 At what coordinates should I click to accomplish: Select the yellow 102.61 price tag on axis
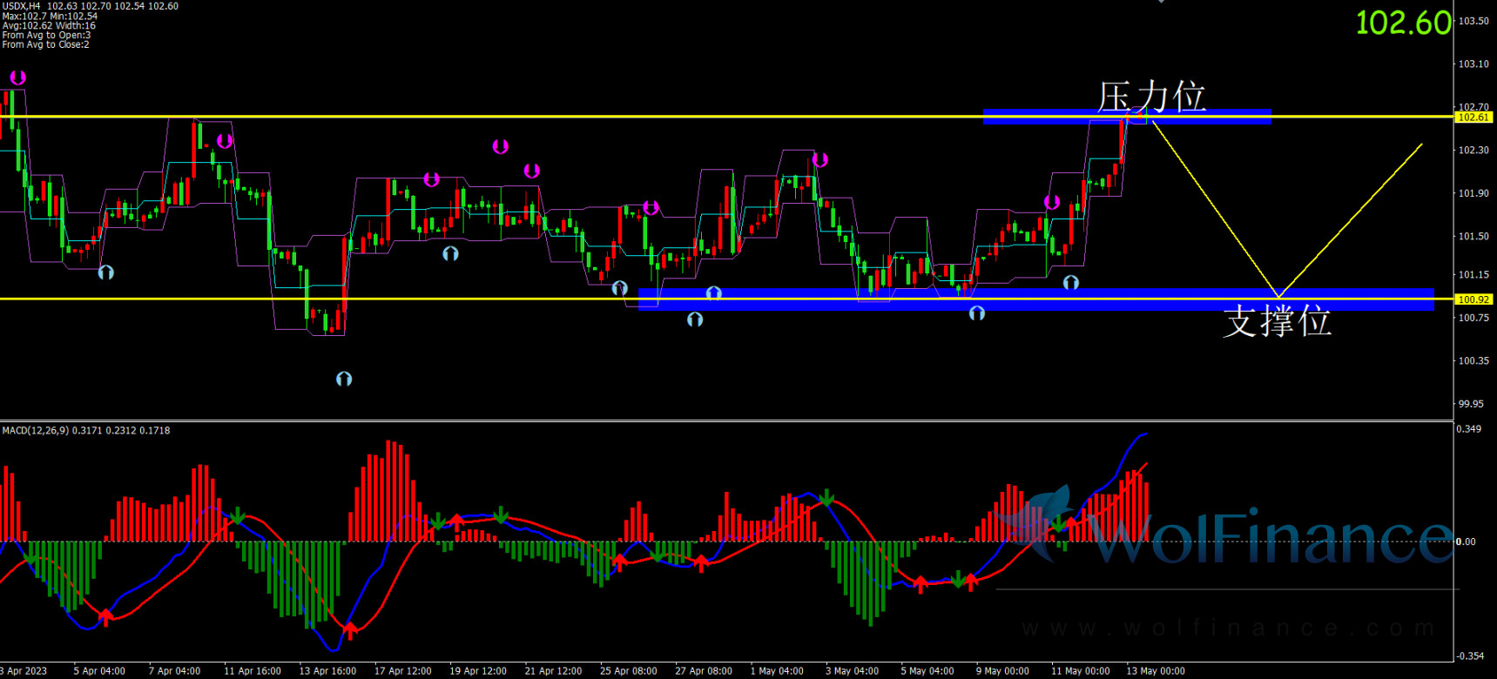pos(1473,117)
